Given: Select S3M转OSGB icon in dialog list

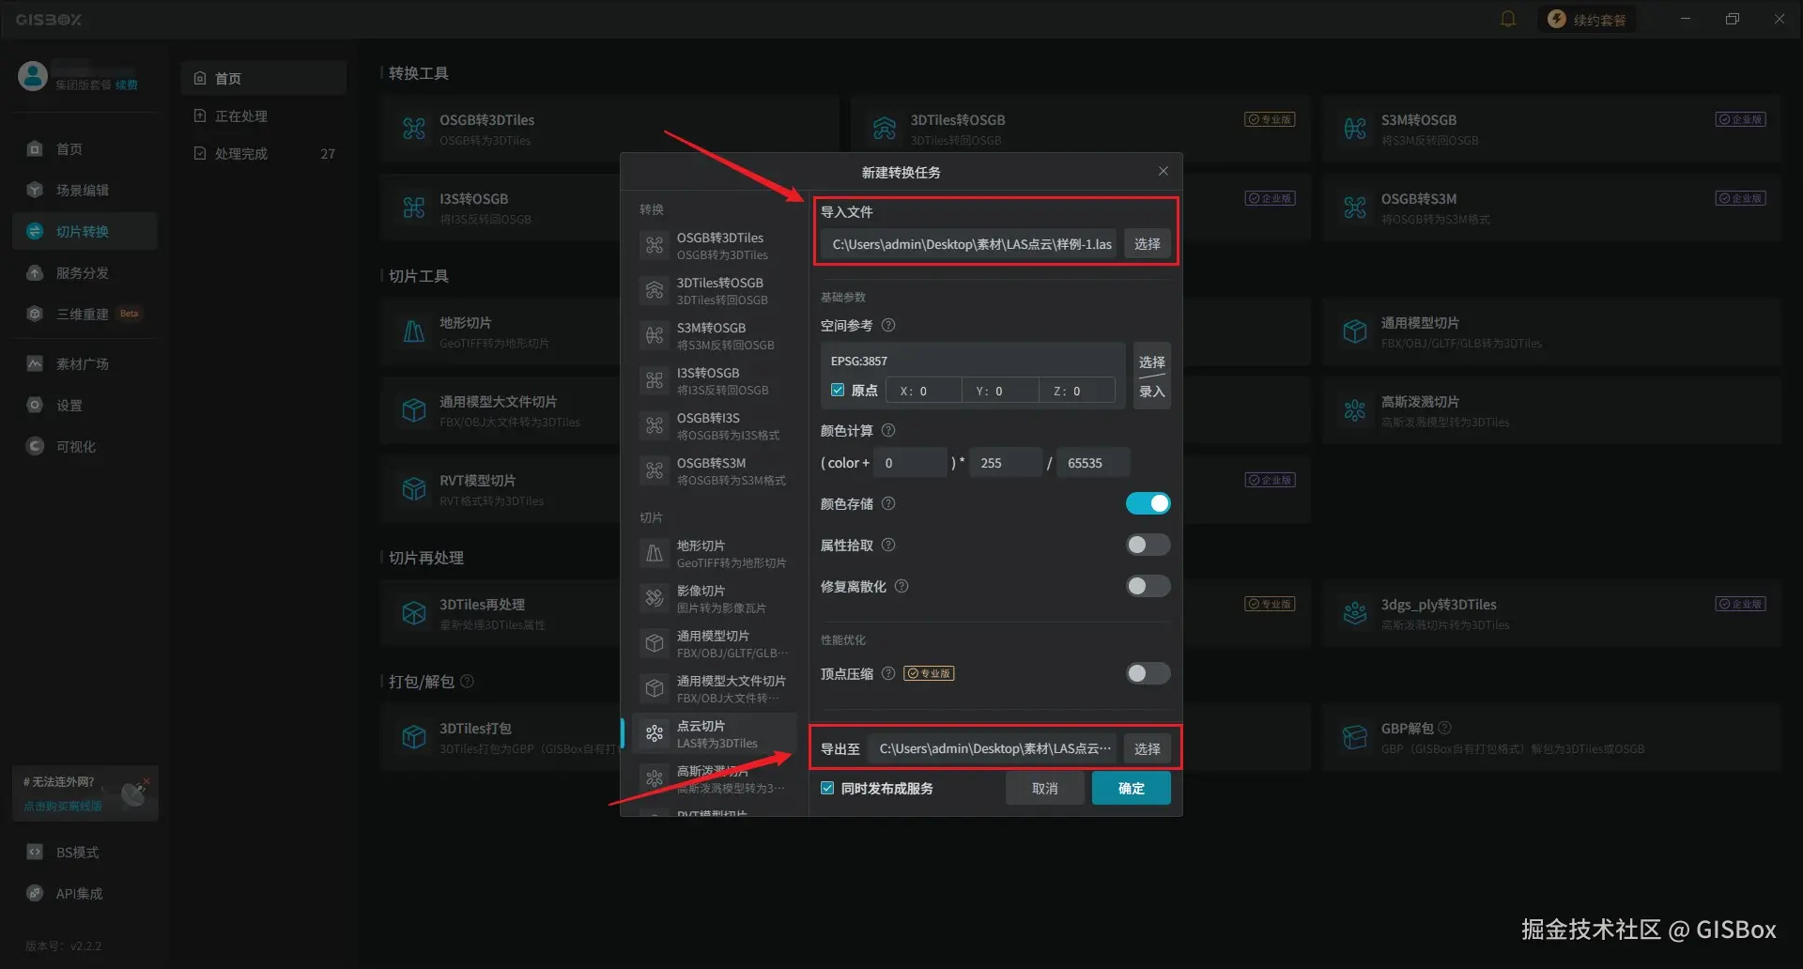Looking at the screenshot, I should coord(655,335).
